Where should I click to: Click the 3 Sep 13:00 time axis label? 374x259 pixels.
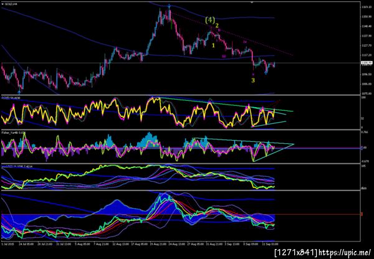click(233, 244)
